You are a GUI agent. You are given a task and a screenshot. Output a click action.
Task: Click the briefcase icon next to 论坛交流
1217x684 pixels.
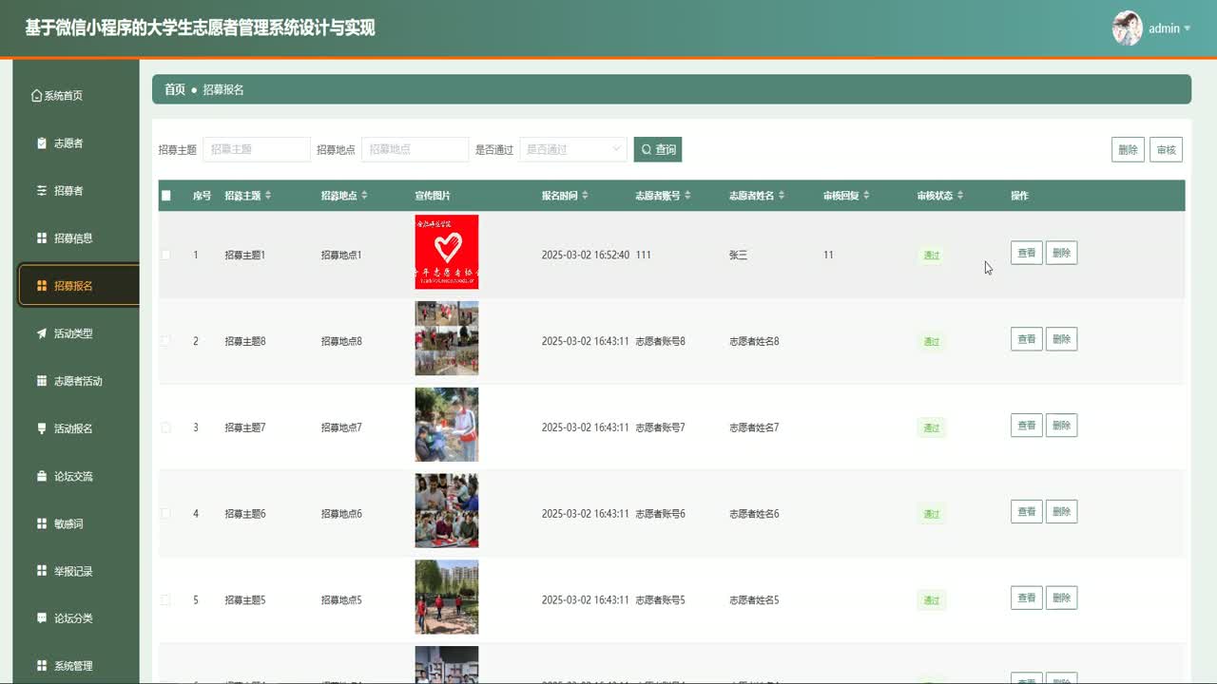coord(42,476)
